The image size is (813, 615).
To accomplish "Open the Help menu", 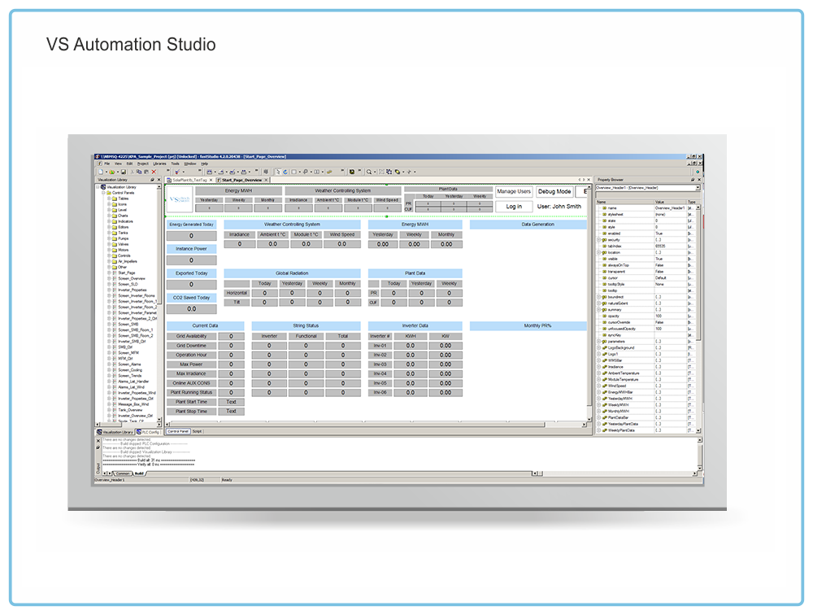I will (205, 164).
